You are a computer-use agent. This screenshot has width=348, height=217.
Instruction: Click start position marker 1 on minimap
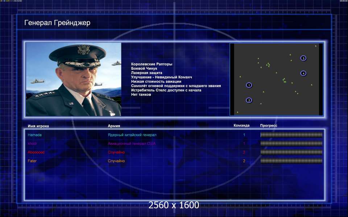click(249, 85)
